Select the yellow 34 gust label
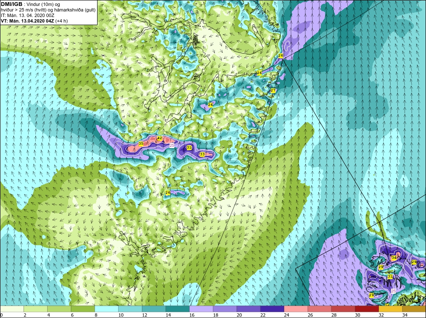Viewport: 426px width, 318px height. [x=394, y=258]
